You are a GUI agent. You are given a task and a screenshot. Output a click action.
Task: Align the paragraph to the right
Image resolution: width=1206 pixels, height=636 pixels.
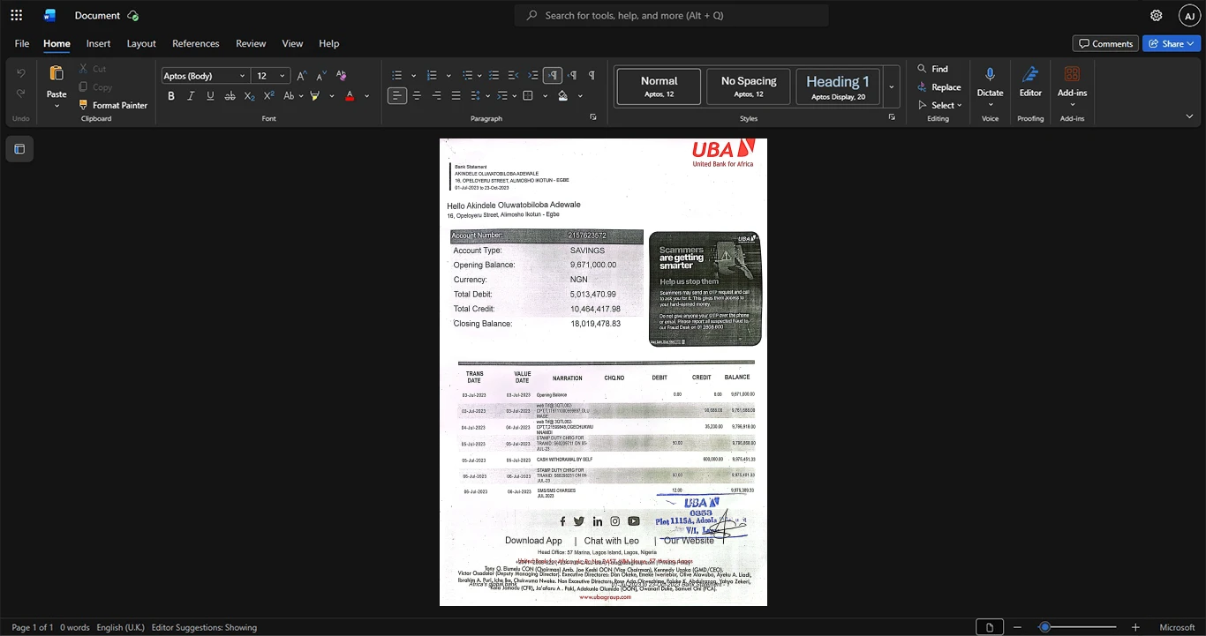pyautogui.click(x=436, y=95)
